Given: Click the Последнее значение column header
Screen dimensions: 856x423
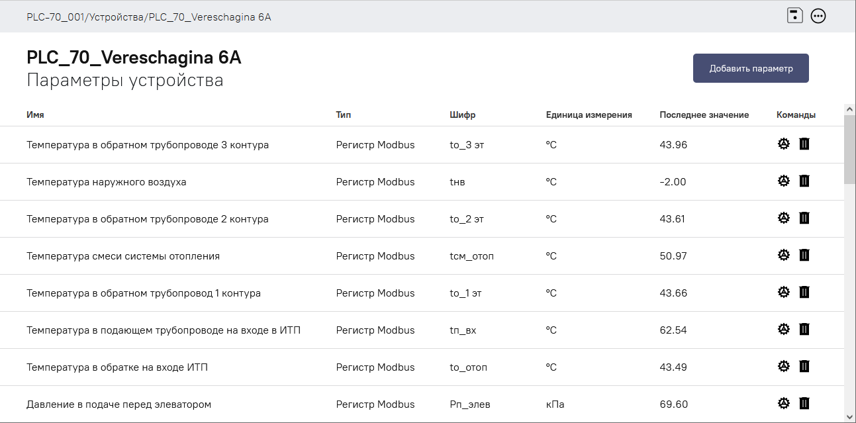Looking at the screenshot, I should click(704, 115).
